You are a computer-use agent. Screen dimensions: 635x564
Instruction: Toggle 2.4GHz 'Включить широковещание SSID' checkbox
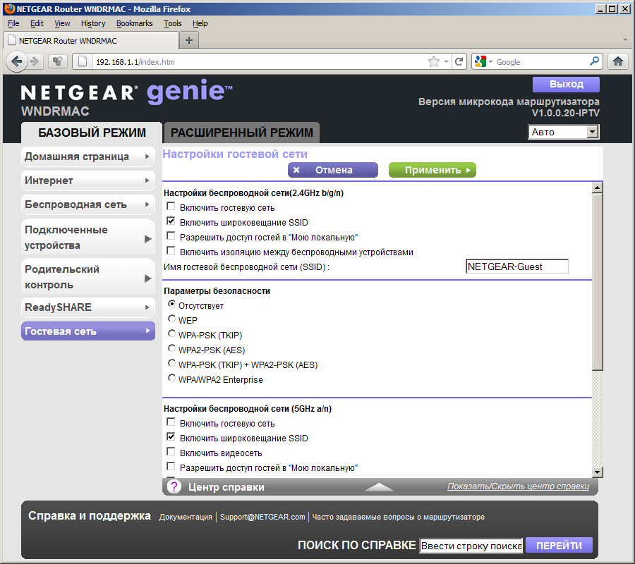tap(171, 221)
